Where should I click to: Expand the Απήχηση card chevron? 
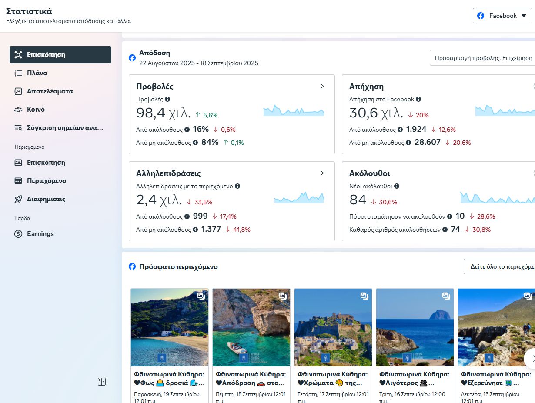point(533,86)
